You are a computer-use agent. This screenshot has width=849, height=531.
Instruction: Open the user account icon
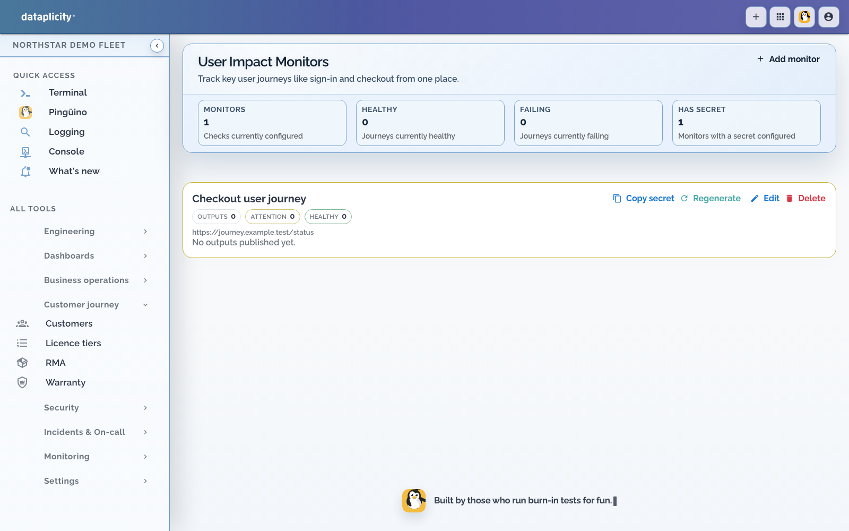[x=829, y=17]
